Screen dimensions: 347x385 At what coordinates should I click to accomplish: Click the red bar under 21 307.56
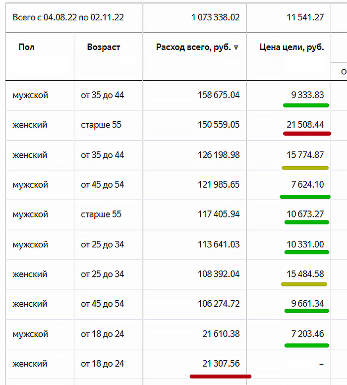[x=221, y=376]
